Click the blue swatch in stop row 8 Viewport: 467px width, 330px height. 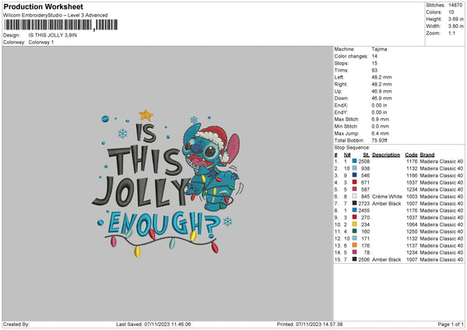point(354,210)
